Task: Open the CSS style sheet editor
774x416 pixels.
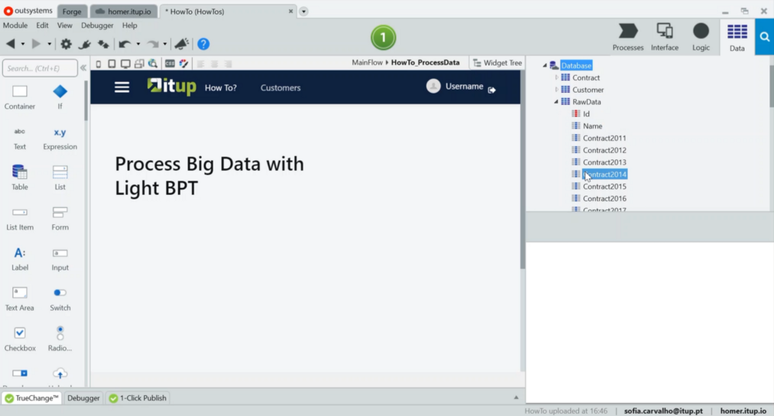Action: 170,63
